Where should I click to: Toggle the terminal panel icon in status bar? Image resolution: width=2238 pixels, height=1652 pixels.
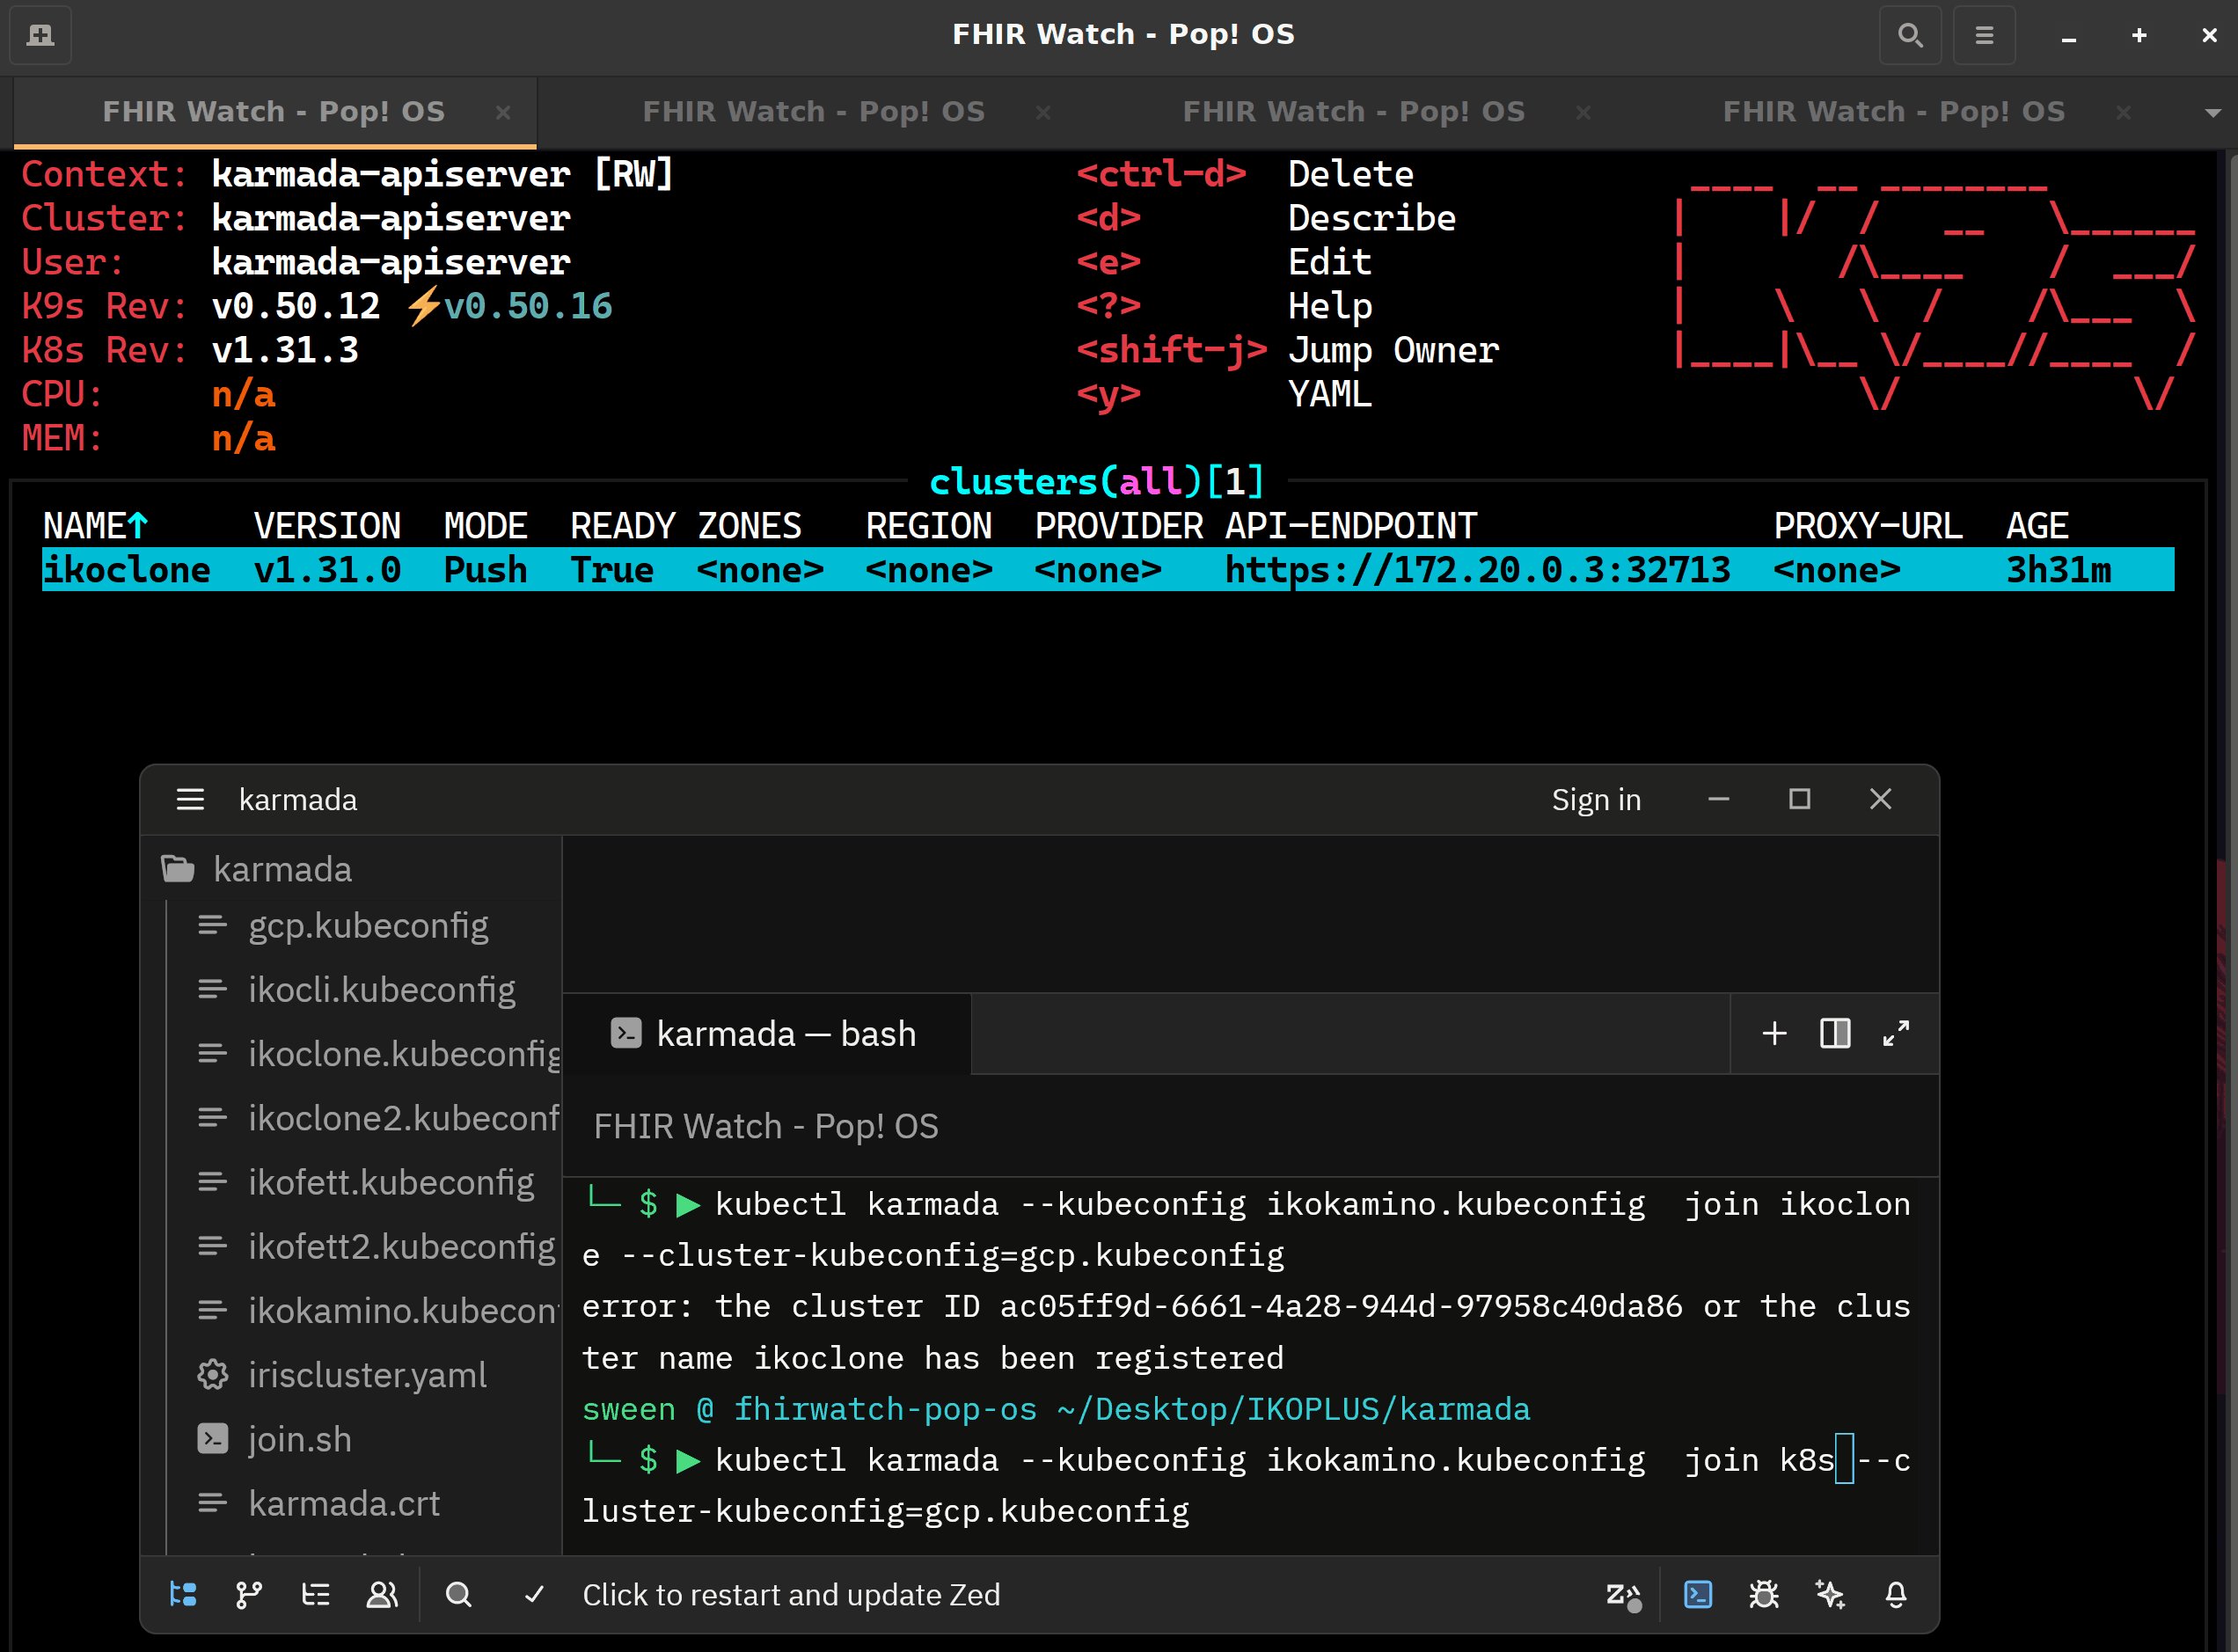1698,1594
